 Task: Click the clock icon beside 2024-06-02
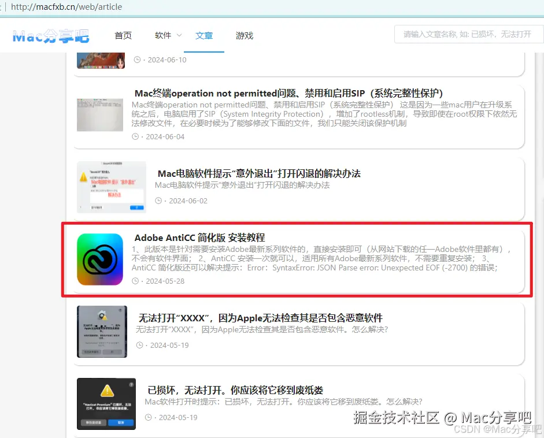(x=158, y=201)
